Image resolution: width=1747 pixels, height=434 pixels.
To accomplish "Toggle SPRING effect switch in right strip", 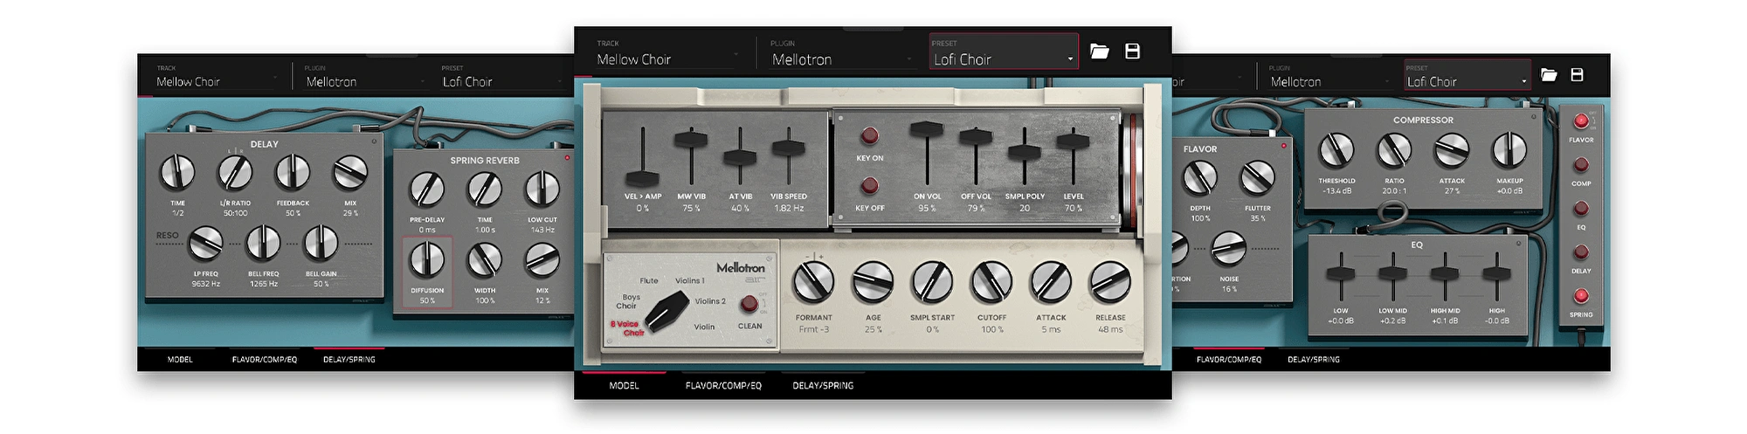I will (1581, 296).
